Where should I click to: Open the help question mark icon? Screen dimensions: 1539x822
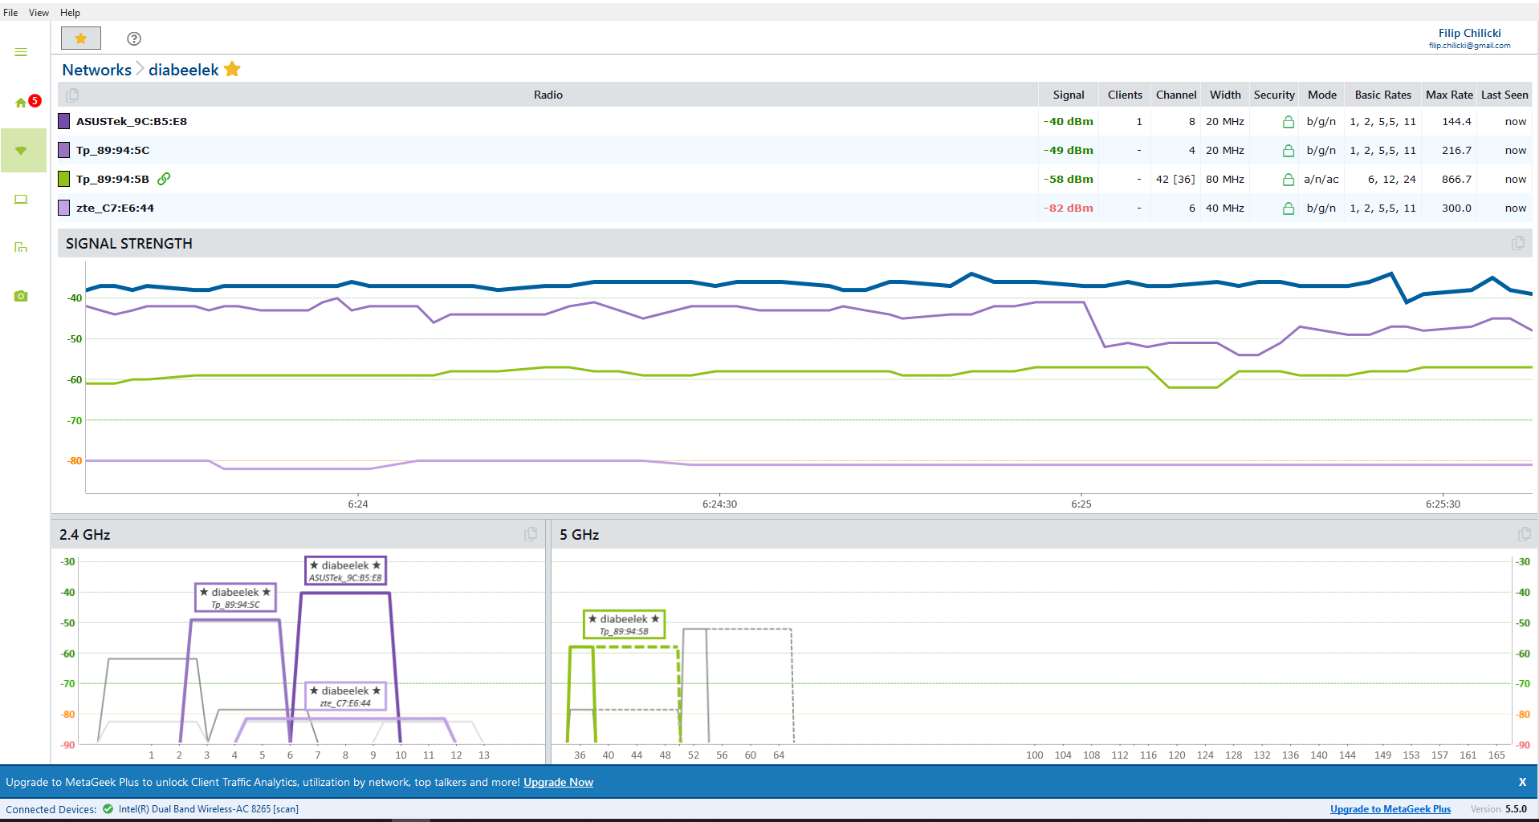[x=134, y=38]
